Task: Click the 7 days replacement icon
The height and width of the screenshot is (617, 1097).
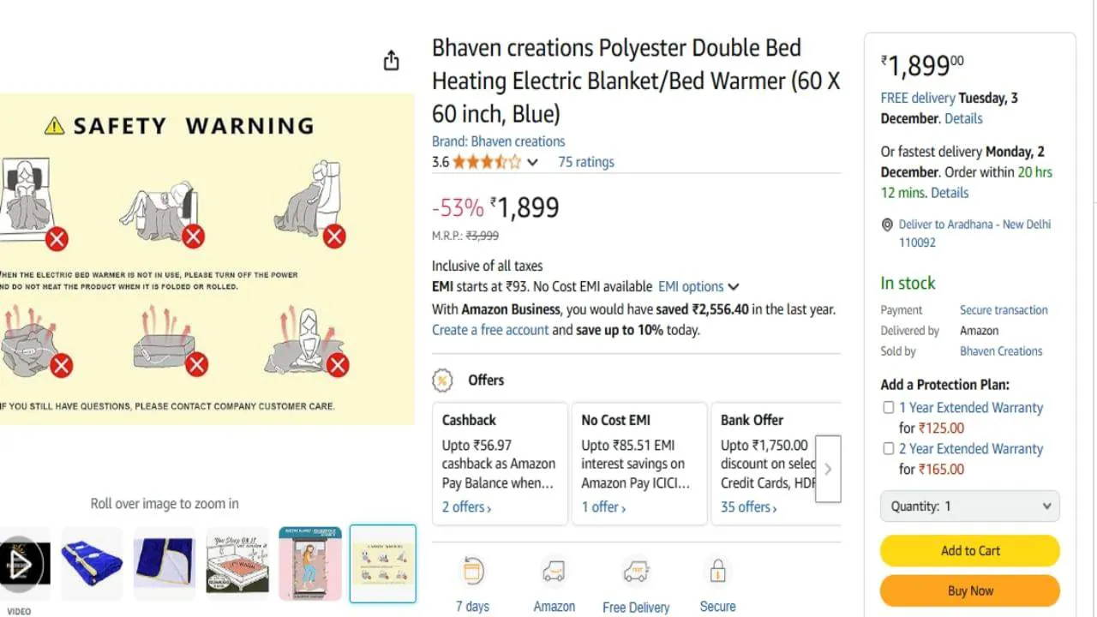Action: (x=472, y=570)
